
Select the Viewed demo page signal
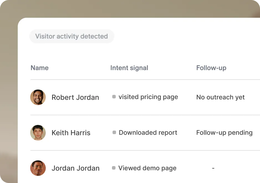[147, 168]
